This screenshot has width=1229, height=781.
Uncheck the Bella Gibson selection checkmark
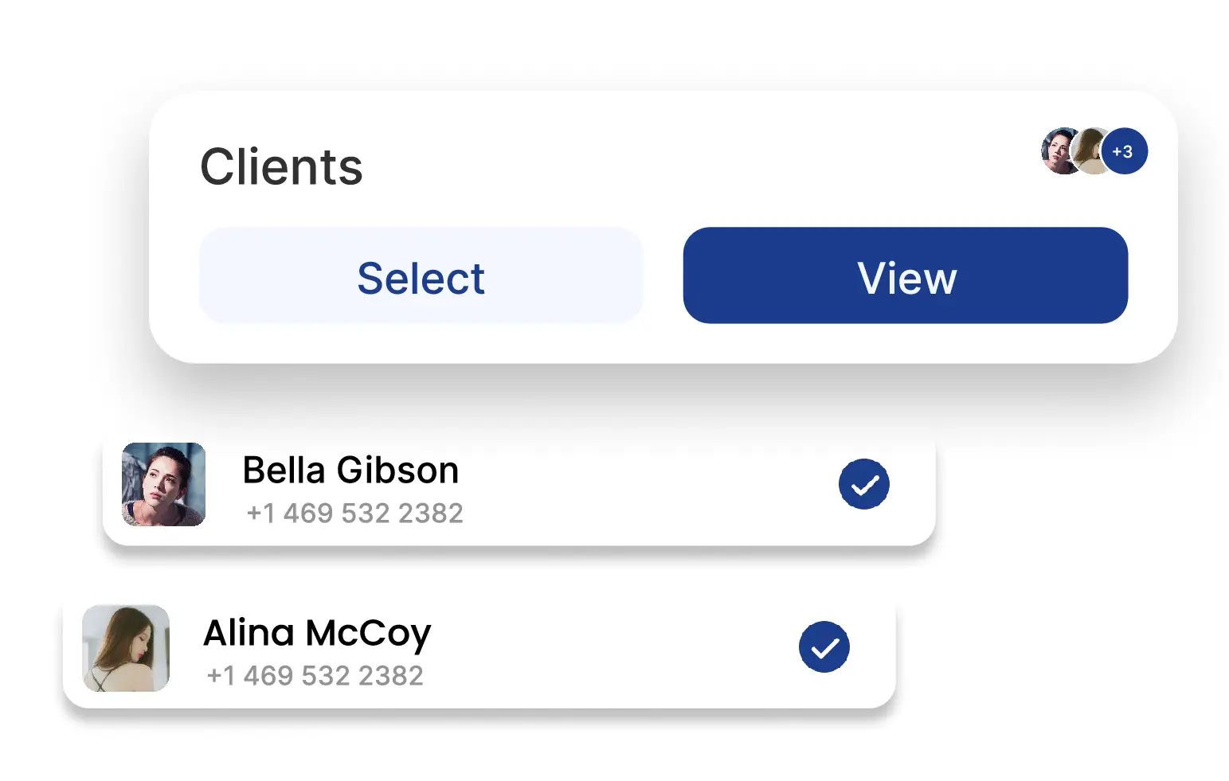point(863,484)
